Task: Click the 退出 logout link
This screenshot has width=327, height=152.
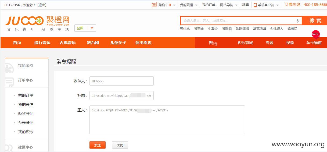Action: pyautogui.click(x=41, y=5)
